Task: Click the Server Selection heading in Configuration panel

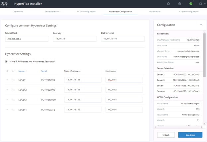Action: (x=165, y=69)
